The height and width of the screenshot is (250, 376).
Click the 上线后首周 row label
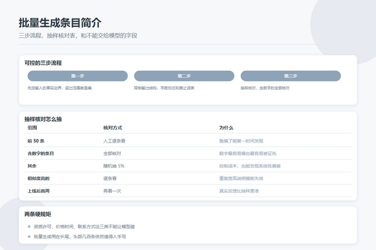[38, 191]
